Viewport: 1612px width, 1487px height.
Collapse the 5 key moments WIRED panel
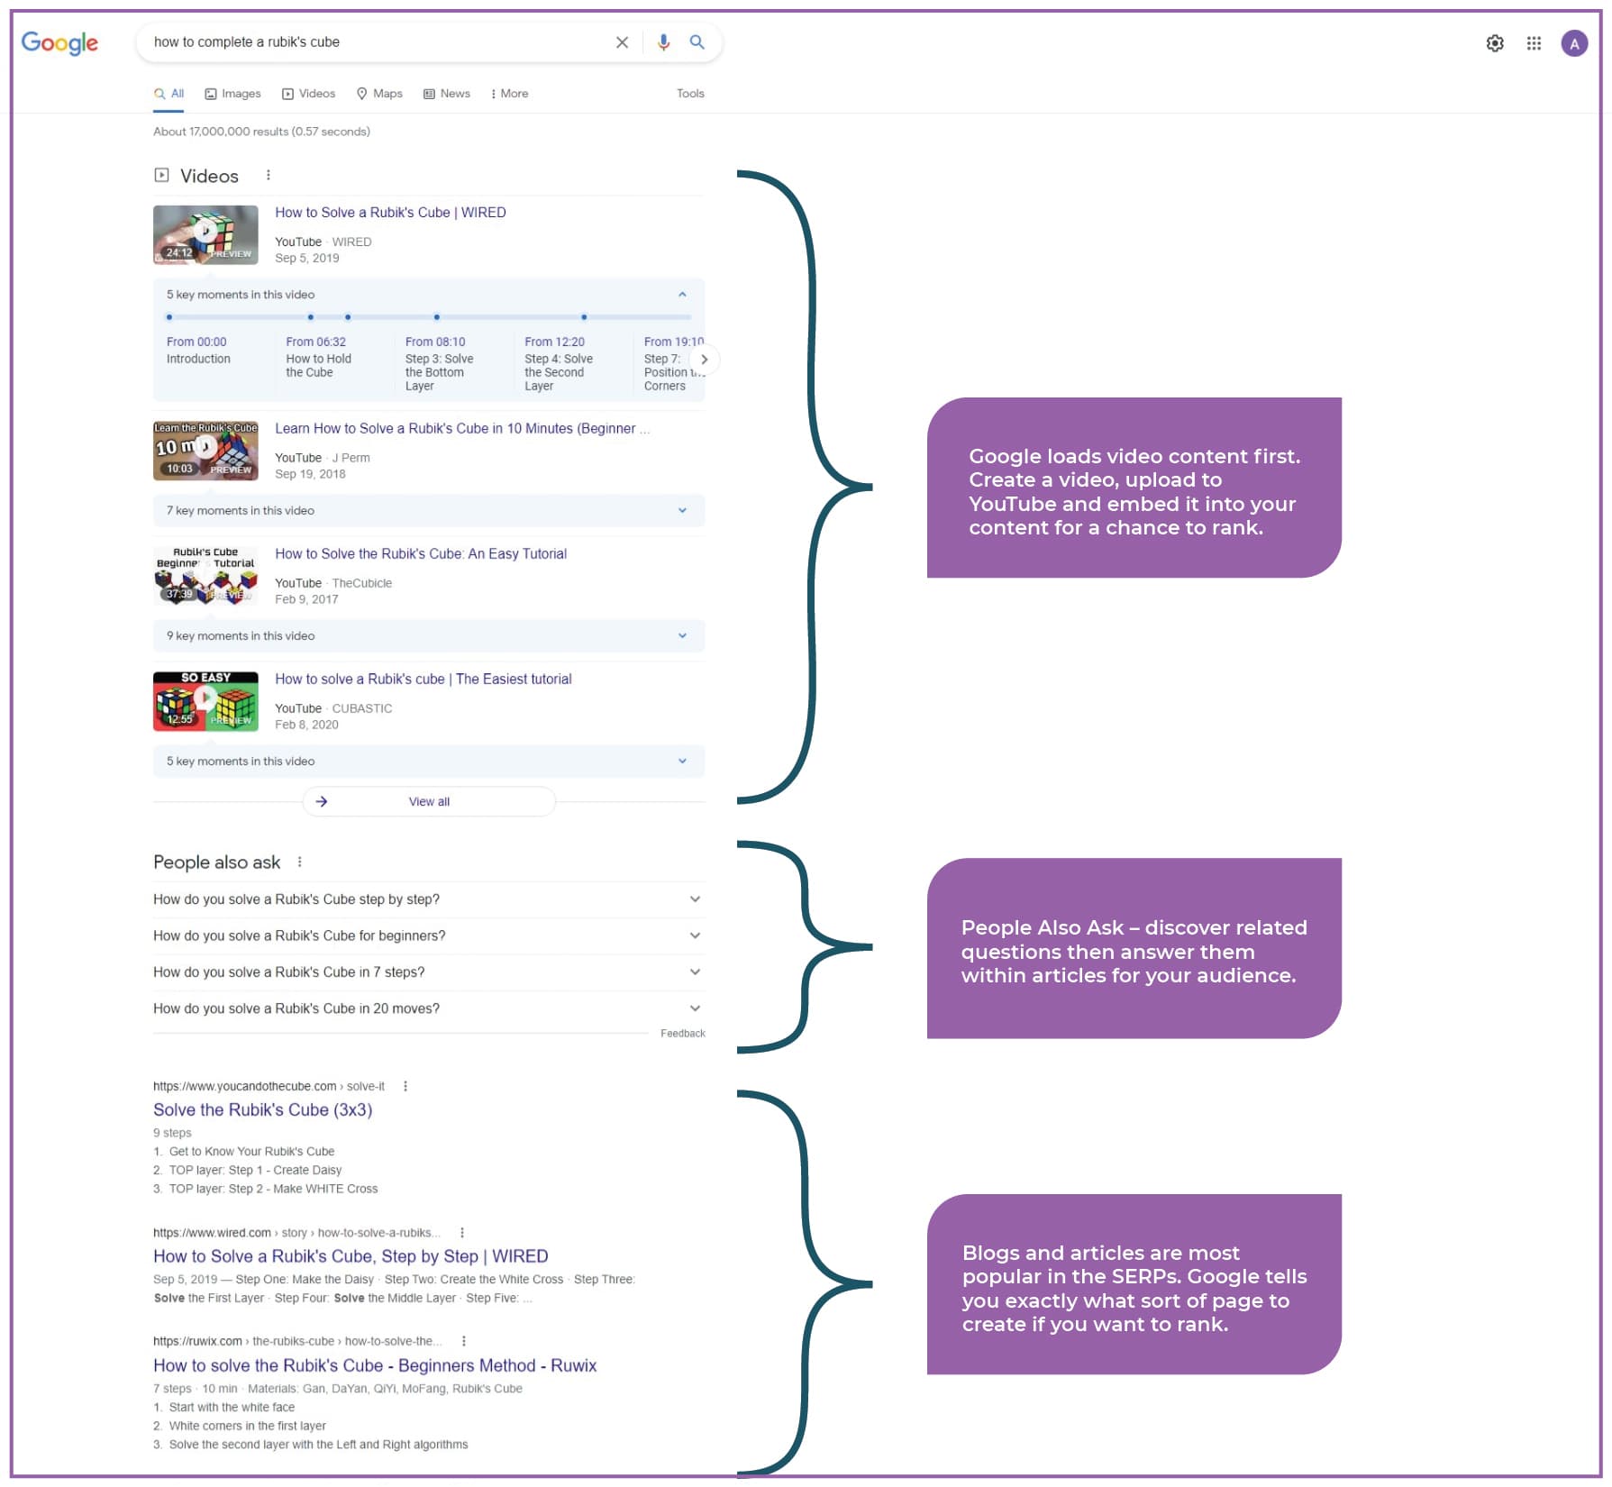[682, 295]
